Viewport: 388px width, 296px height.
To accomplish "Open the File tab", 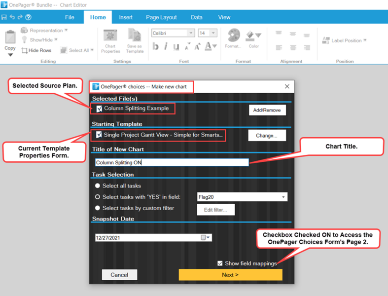I will tap(70, 17).
